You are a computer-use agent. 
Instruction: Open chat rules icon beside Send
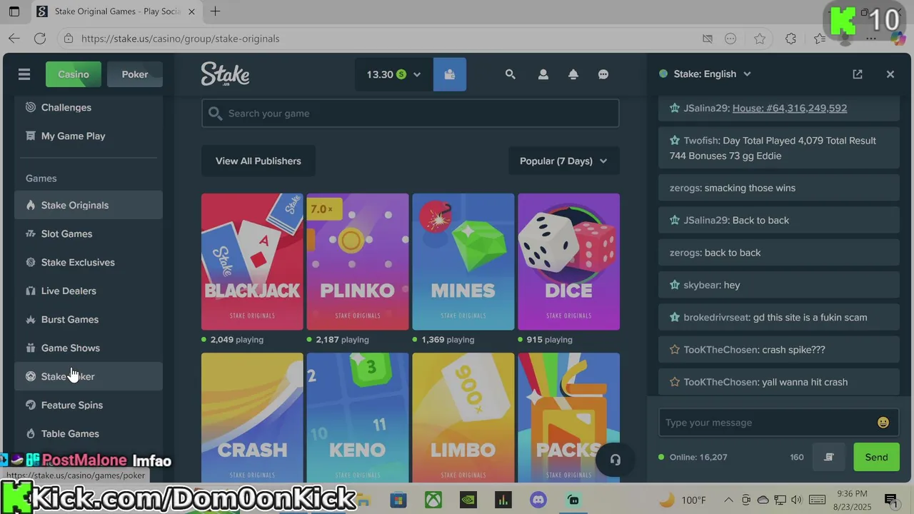(829, 457)
